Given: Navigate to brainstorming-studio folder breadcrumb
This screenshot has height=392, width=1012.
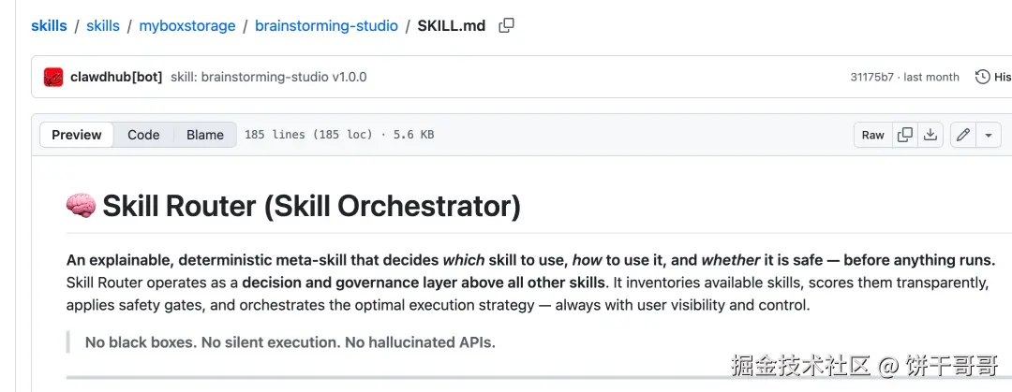Looking at the screenshot, I should [326, 26].
